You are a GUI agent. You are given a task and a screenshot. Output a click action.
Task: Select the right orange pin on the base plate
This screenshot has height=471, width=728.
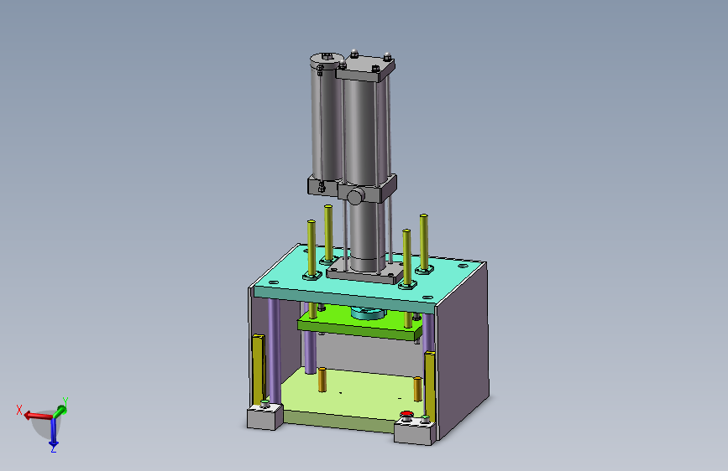[x=417, y=389]
